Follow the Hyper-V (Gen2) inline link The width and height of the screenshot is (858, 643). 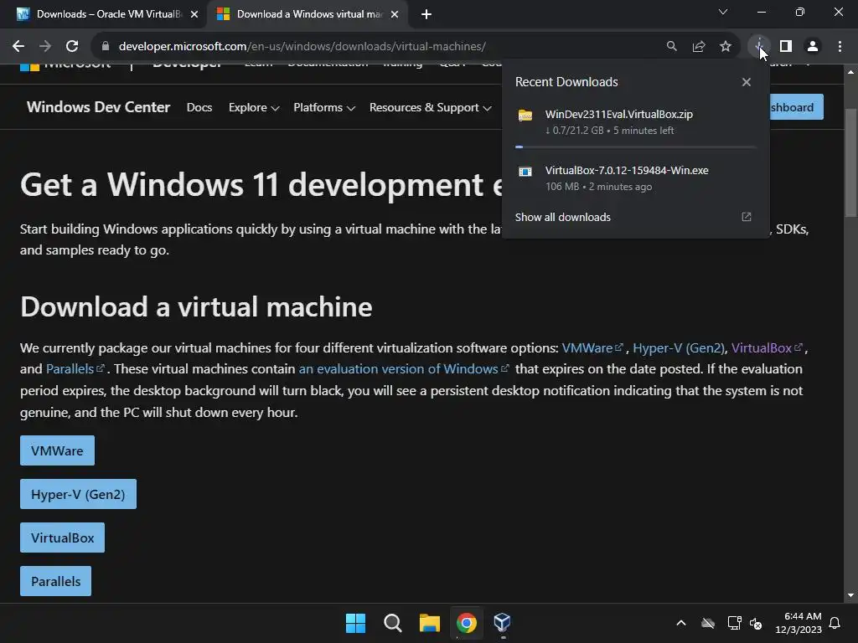[679, 348]
